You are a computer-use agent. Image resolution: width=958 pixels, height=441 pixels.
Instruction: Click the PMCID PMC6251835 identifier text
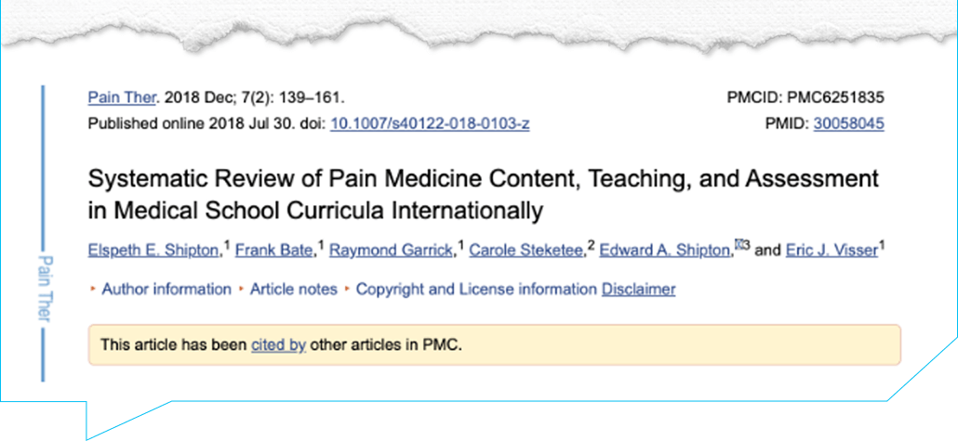coord(805,97)
